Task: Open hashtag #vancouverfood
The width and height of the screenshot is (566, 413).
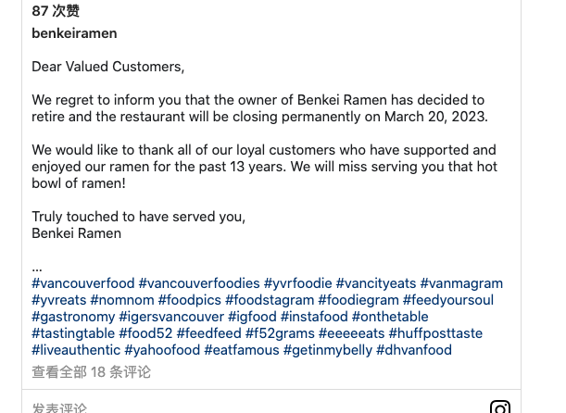Action: pyautogui.click(x=83, y=283)
